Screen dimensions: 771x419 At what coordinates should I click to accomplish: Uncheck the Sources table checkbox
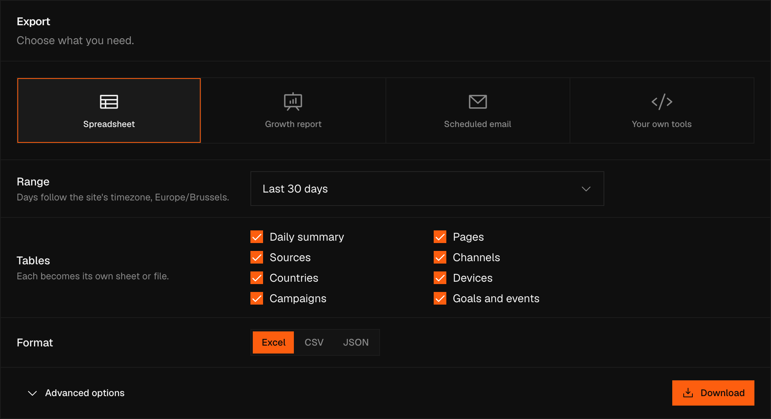click(257, 257)
